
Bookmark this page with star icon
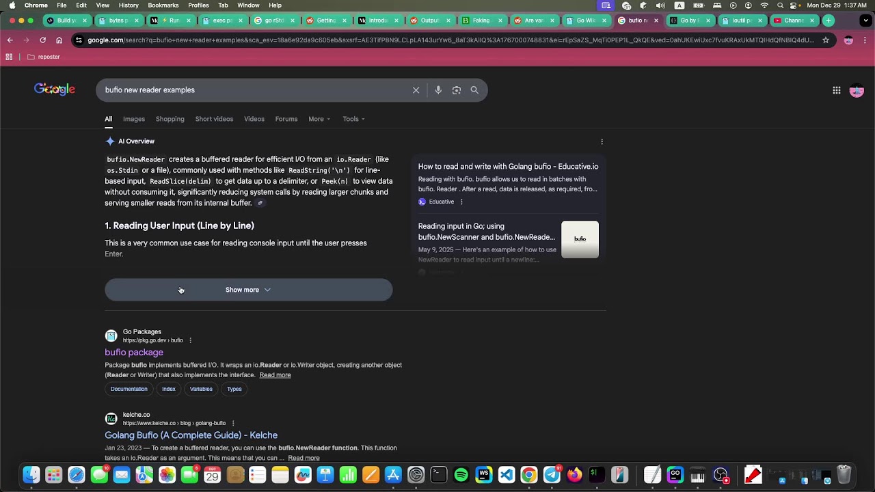825,40
